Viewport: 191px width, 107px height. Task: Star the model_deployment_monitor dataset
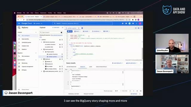[60, 71]
